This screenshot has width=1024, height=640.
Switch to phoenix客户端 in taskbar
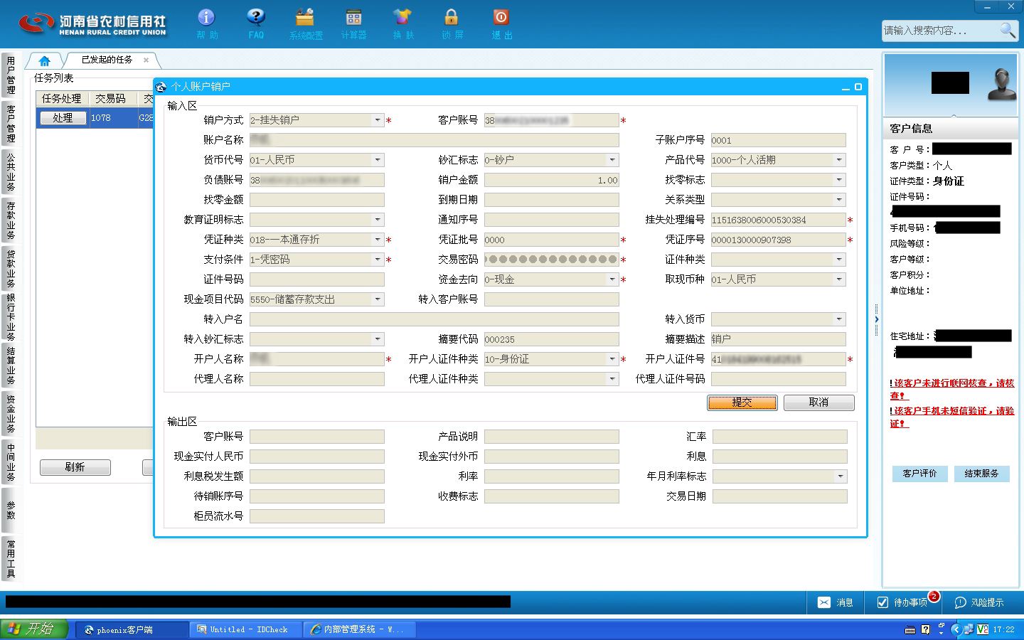pos(131,629)
